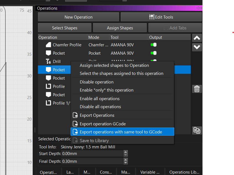Click Select Shapes button
The width and height of the screenshot is (234, 175).
[x=65, y=28]
